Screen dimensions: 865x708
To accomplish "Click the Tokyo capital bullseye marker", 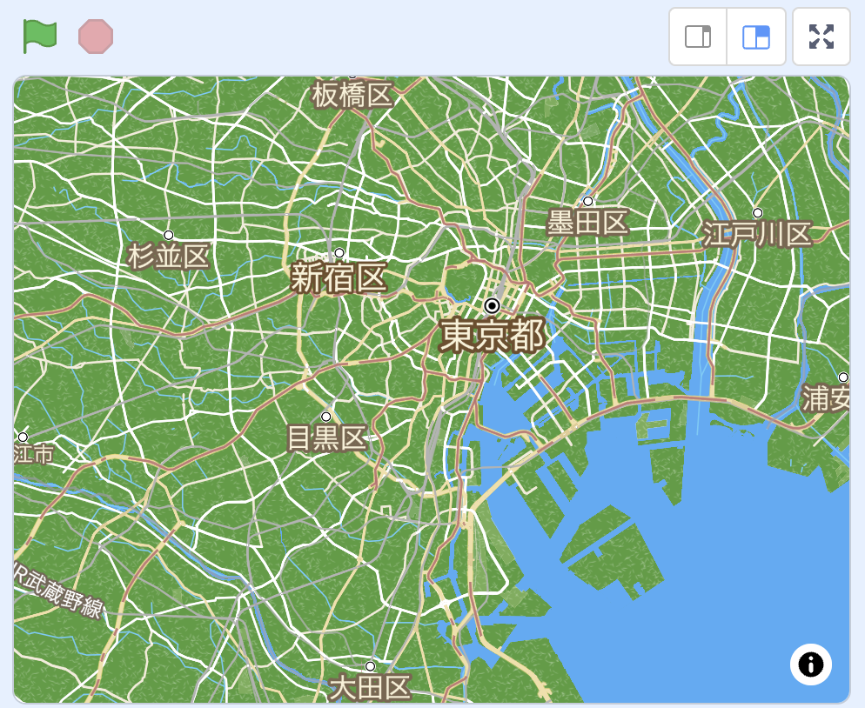I will pos(492,305).
